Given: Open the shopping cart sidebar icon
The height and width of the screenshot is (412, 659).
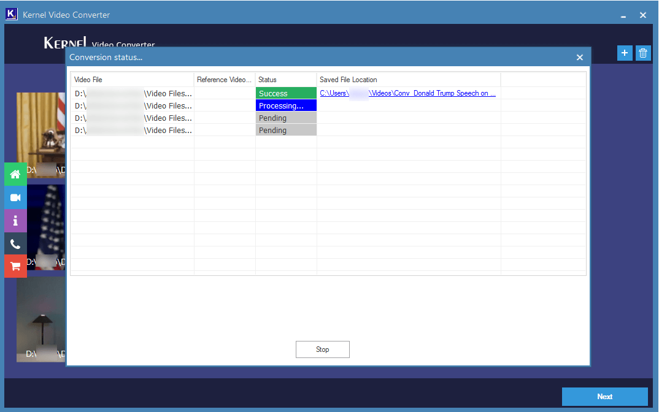Looking at the screenshot, I should coord(15,266).
